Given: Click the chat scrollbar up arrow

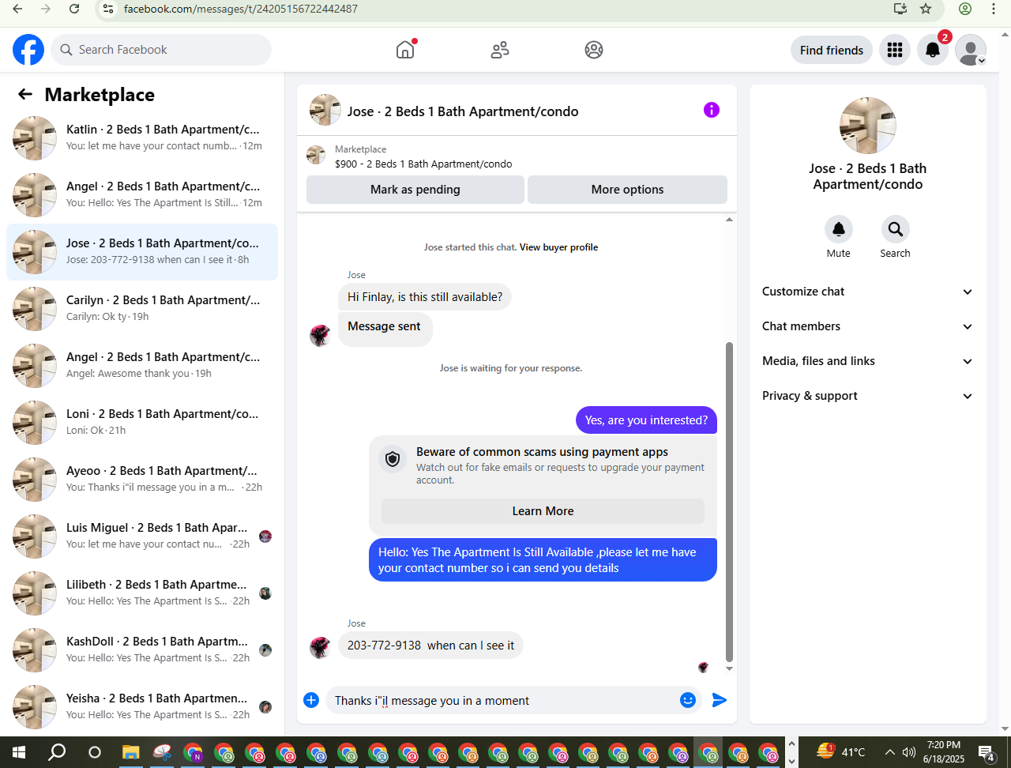Looking at the screenshot, I should [x=729, y=220].
